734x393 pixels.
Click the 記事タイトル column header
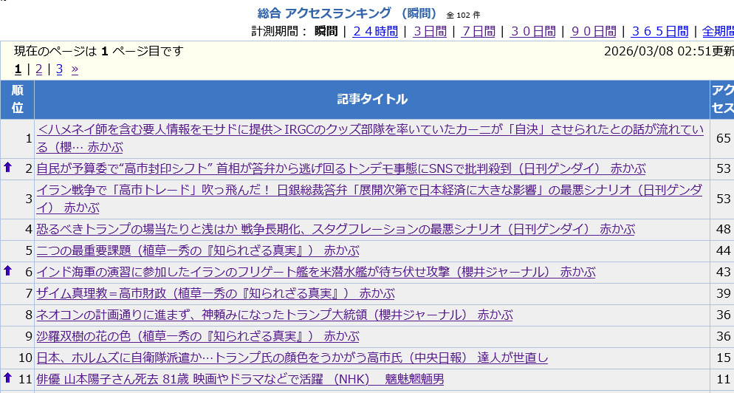372,99
